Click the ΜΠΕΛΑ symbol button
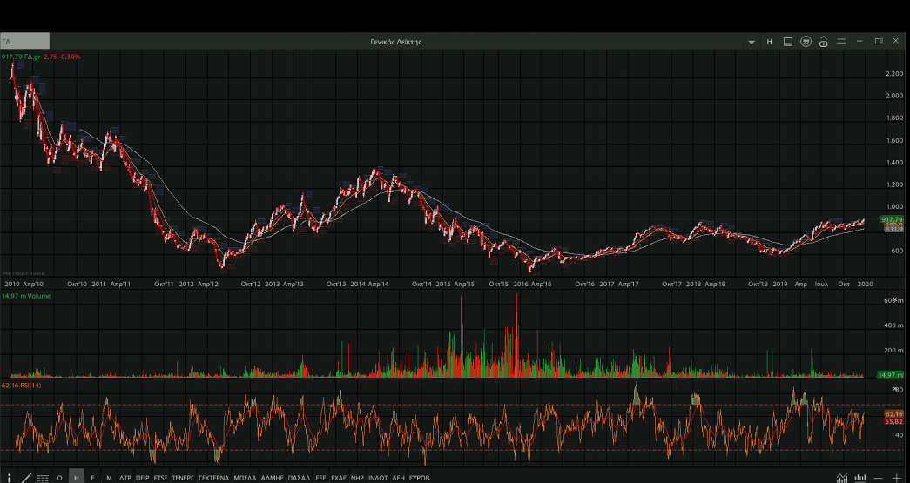This screenshot has width=910, height=483. pos(246,478)
